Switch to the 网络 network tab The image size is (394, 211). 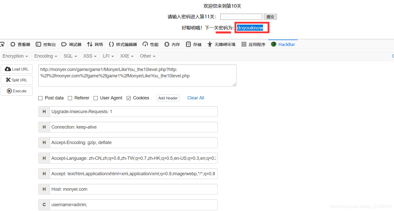click(x=95, y=44)
